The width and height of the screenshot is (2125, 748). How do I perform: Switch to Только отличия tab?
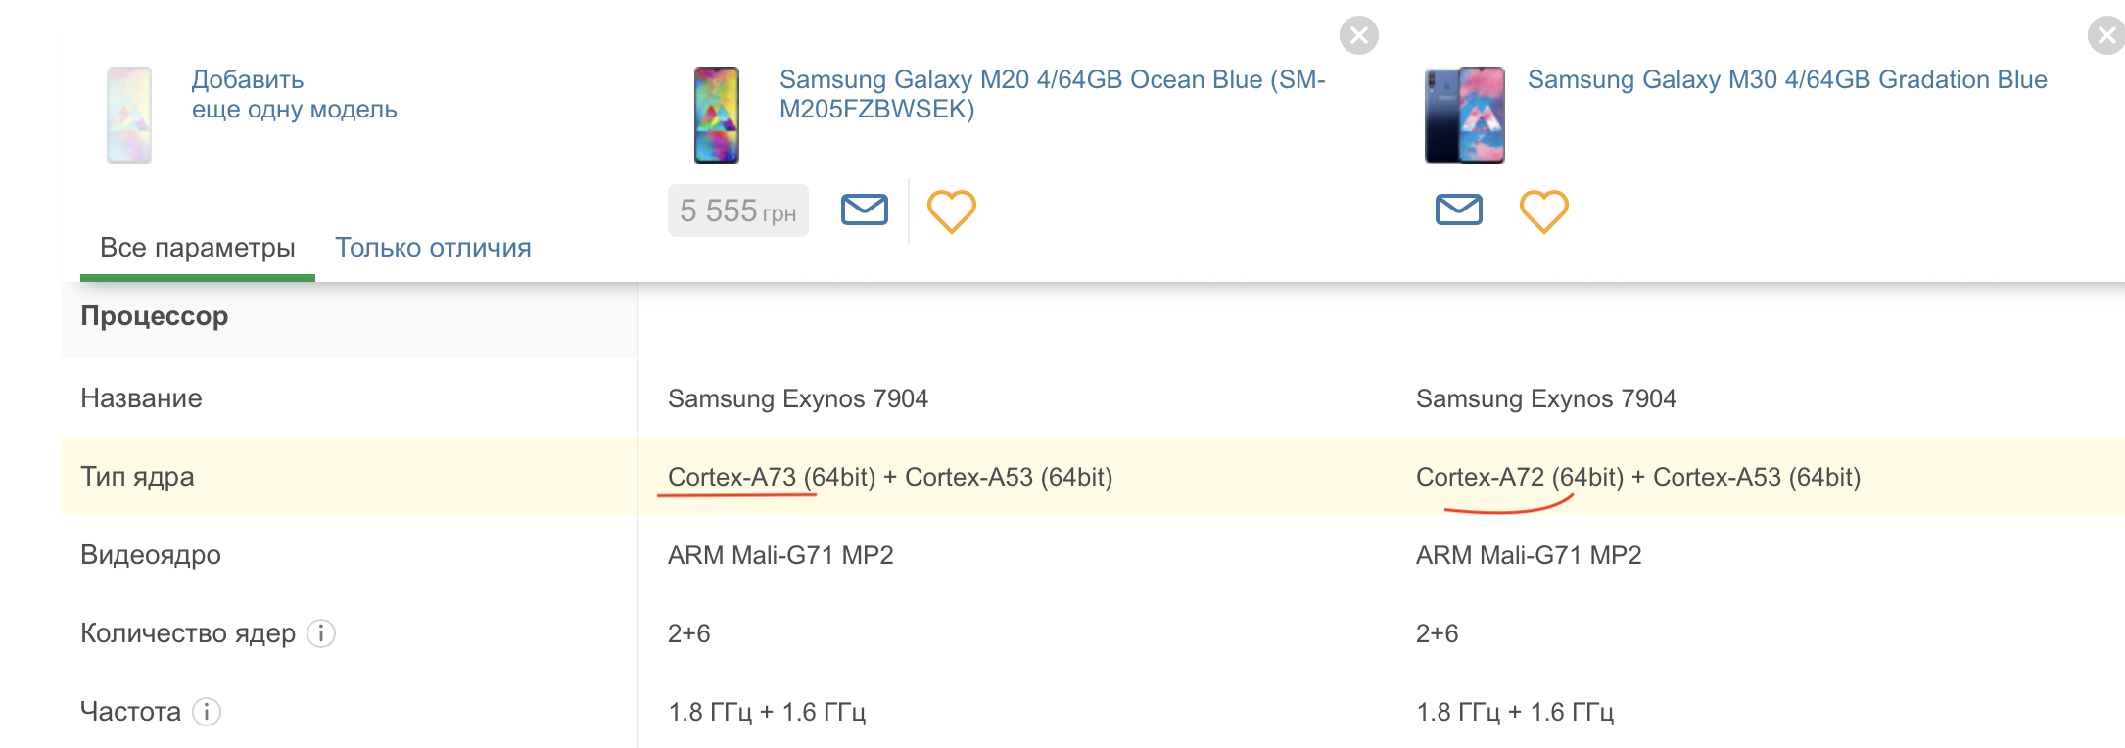[433, 248]
